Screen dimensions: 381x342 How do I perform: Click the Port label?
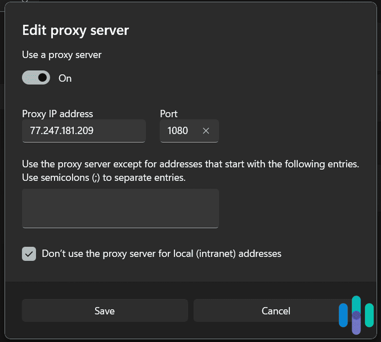tap(169, 114)
